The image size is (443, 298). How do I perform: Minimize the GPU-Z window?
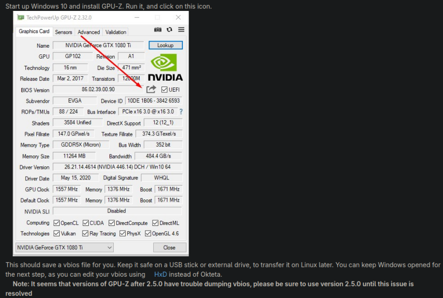137,18
